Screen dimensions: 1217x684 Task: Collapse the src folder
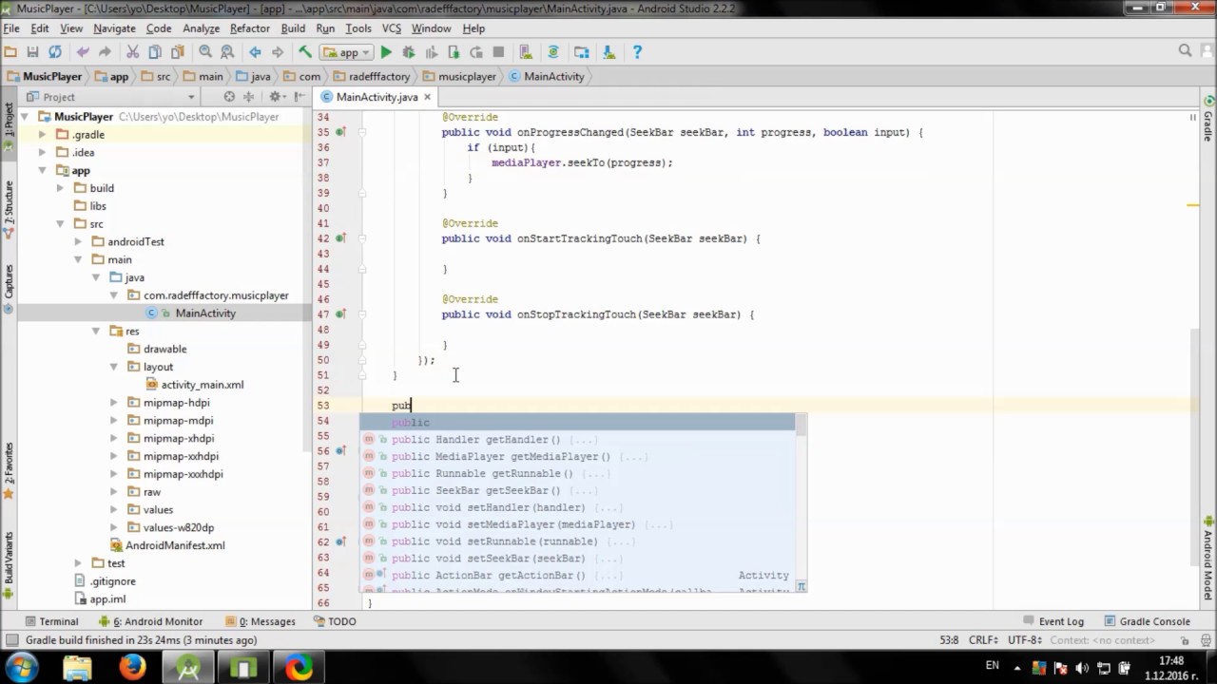tap(61, 224)
